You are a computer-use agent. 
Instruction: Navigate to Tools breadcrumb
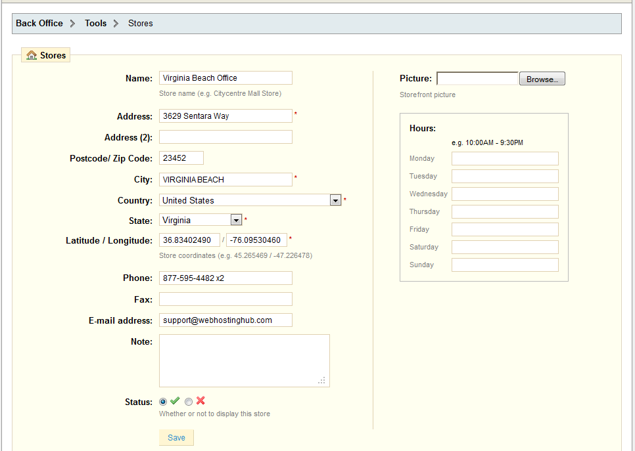[95, 23]
